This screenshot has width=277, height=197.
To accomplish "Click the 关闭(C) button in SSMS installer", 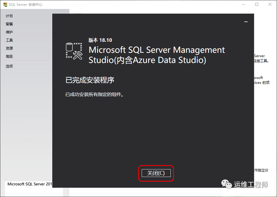I will tap(156, 173).
